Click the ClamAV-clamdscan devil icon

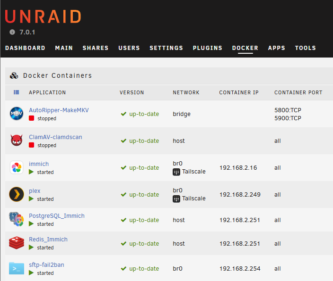(17, 140)
